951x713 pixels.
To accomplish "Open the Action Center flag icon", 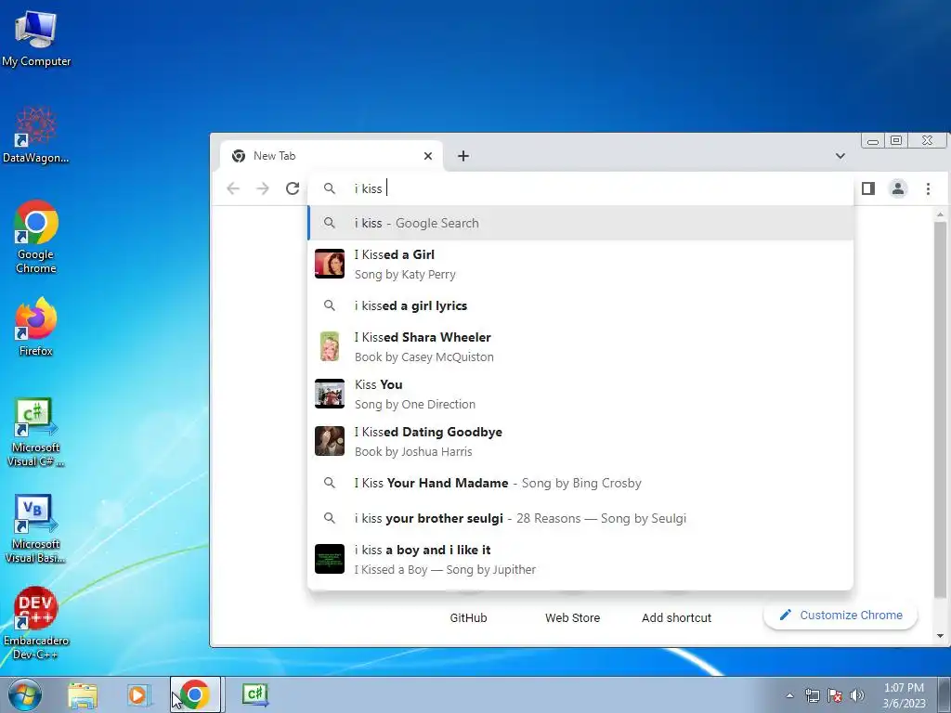I will pyautogui.click(x=835, y=695).
